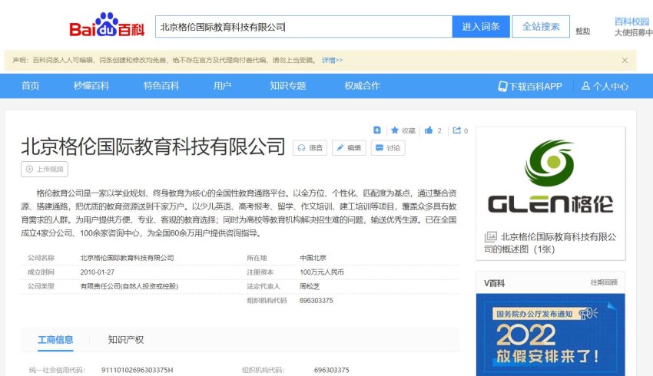Screen dimensions: 653x376
Task: Switch to the 工商信息 tab
Action: point(55,340)
